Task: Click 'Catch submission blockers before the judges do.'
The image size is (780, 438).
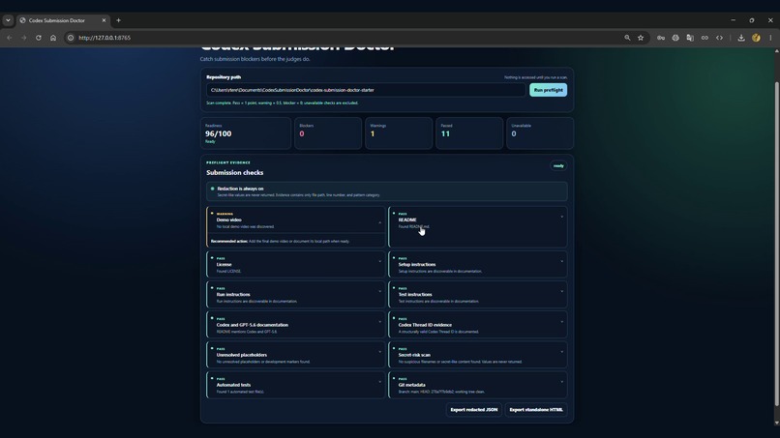Action: [255, 59]
